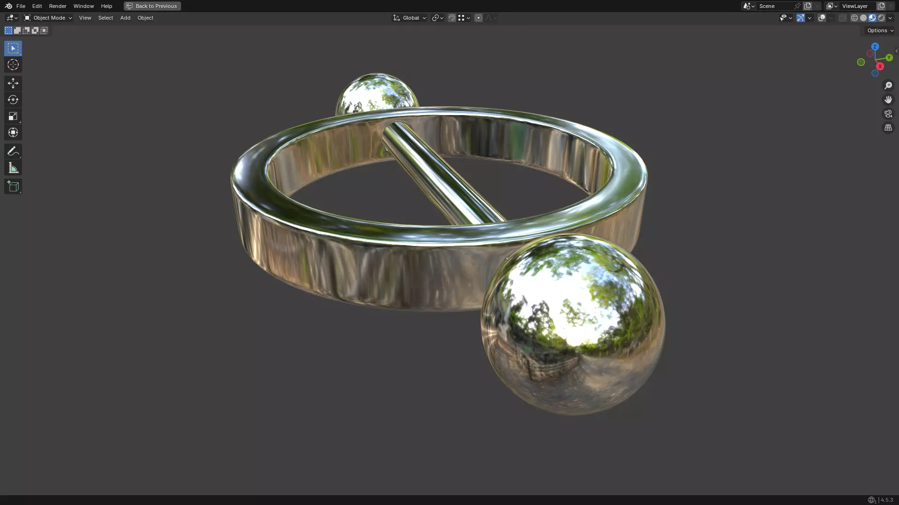Open gizmo settings dropdown arrow

(x=810, y=18)
